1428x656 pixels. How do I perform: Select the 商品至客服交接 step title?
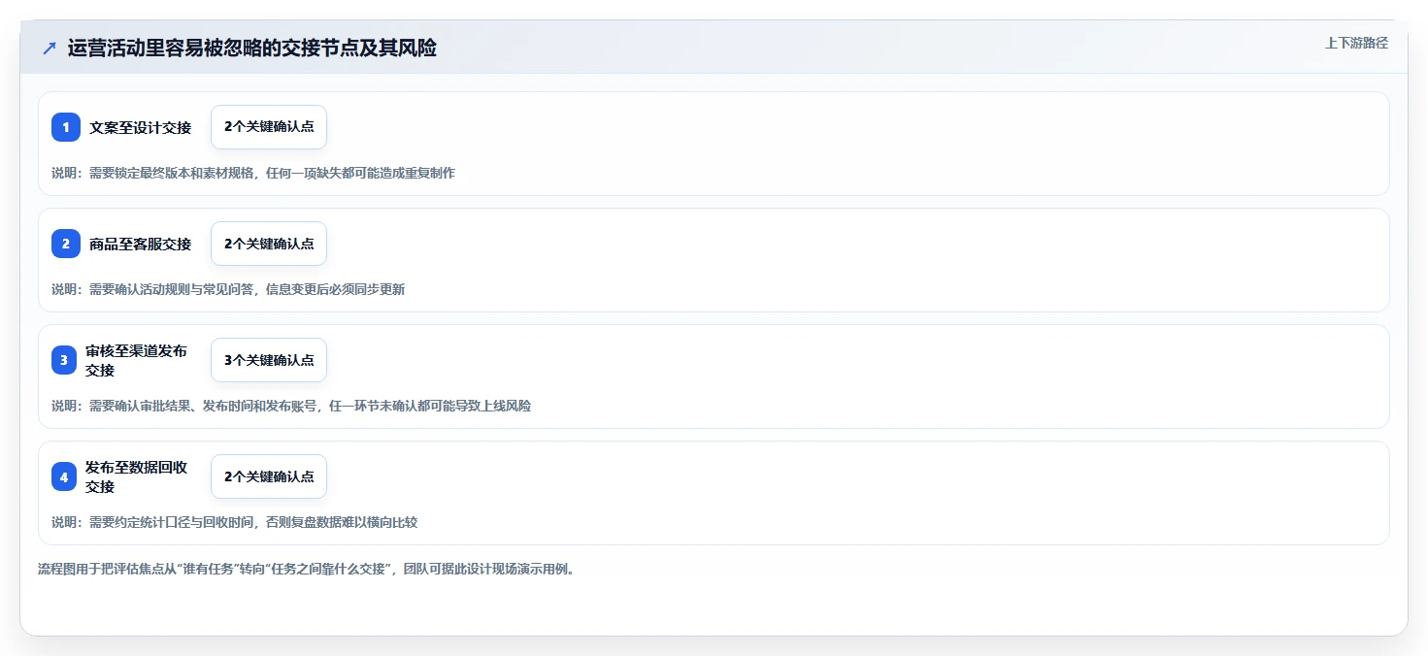(141, 244)
